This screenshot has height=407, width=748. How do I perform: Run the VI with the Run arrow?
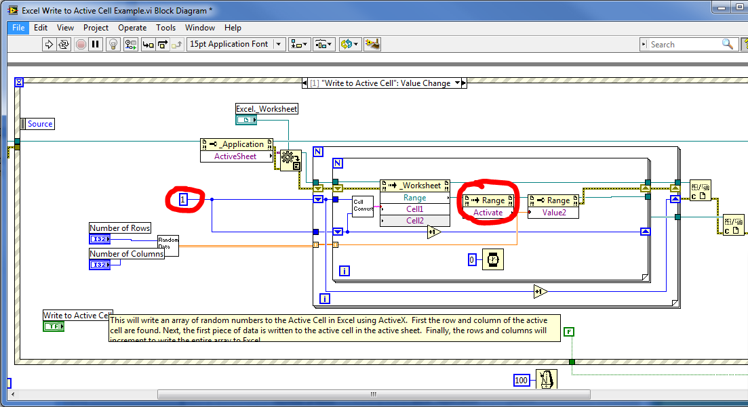point(49,44)
